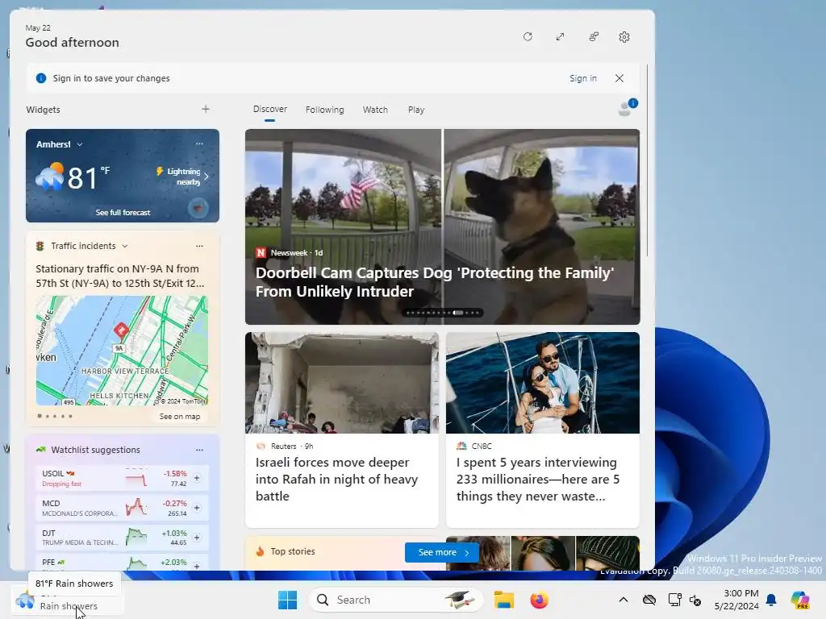Click the 81 °F temperature reading

[x=89, y=177]
